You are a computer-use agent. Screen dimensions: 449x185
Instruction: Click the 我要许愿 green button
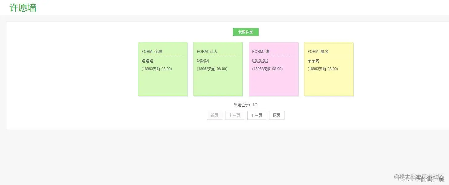coord(245,32)
